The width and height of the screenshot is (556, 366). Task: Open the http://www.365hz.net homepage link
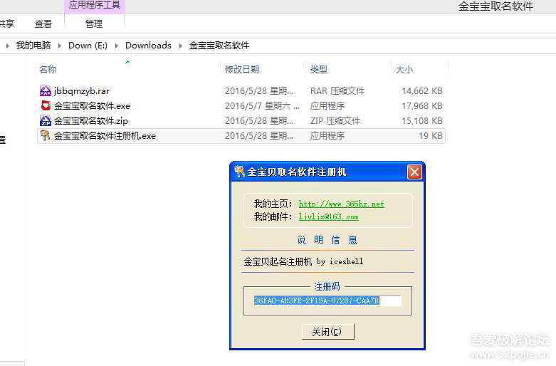point(341,204)
